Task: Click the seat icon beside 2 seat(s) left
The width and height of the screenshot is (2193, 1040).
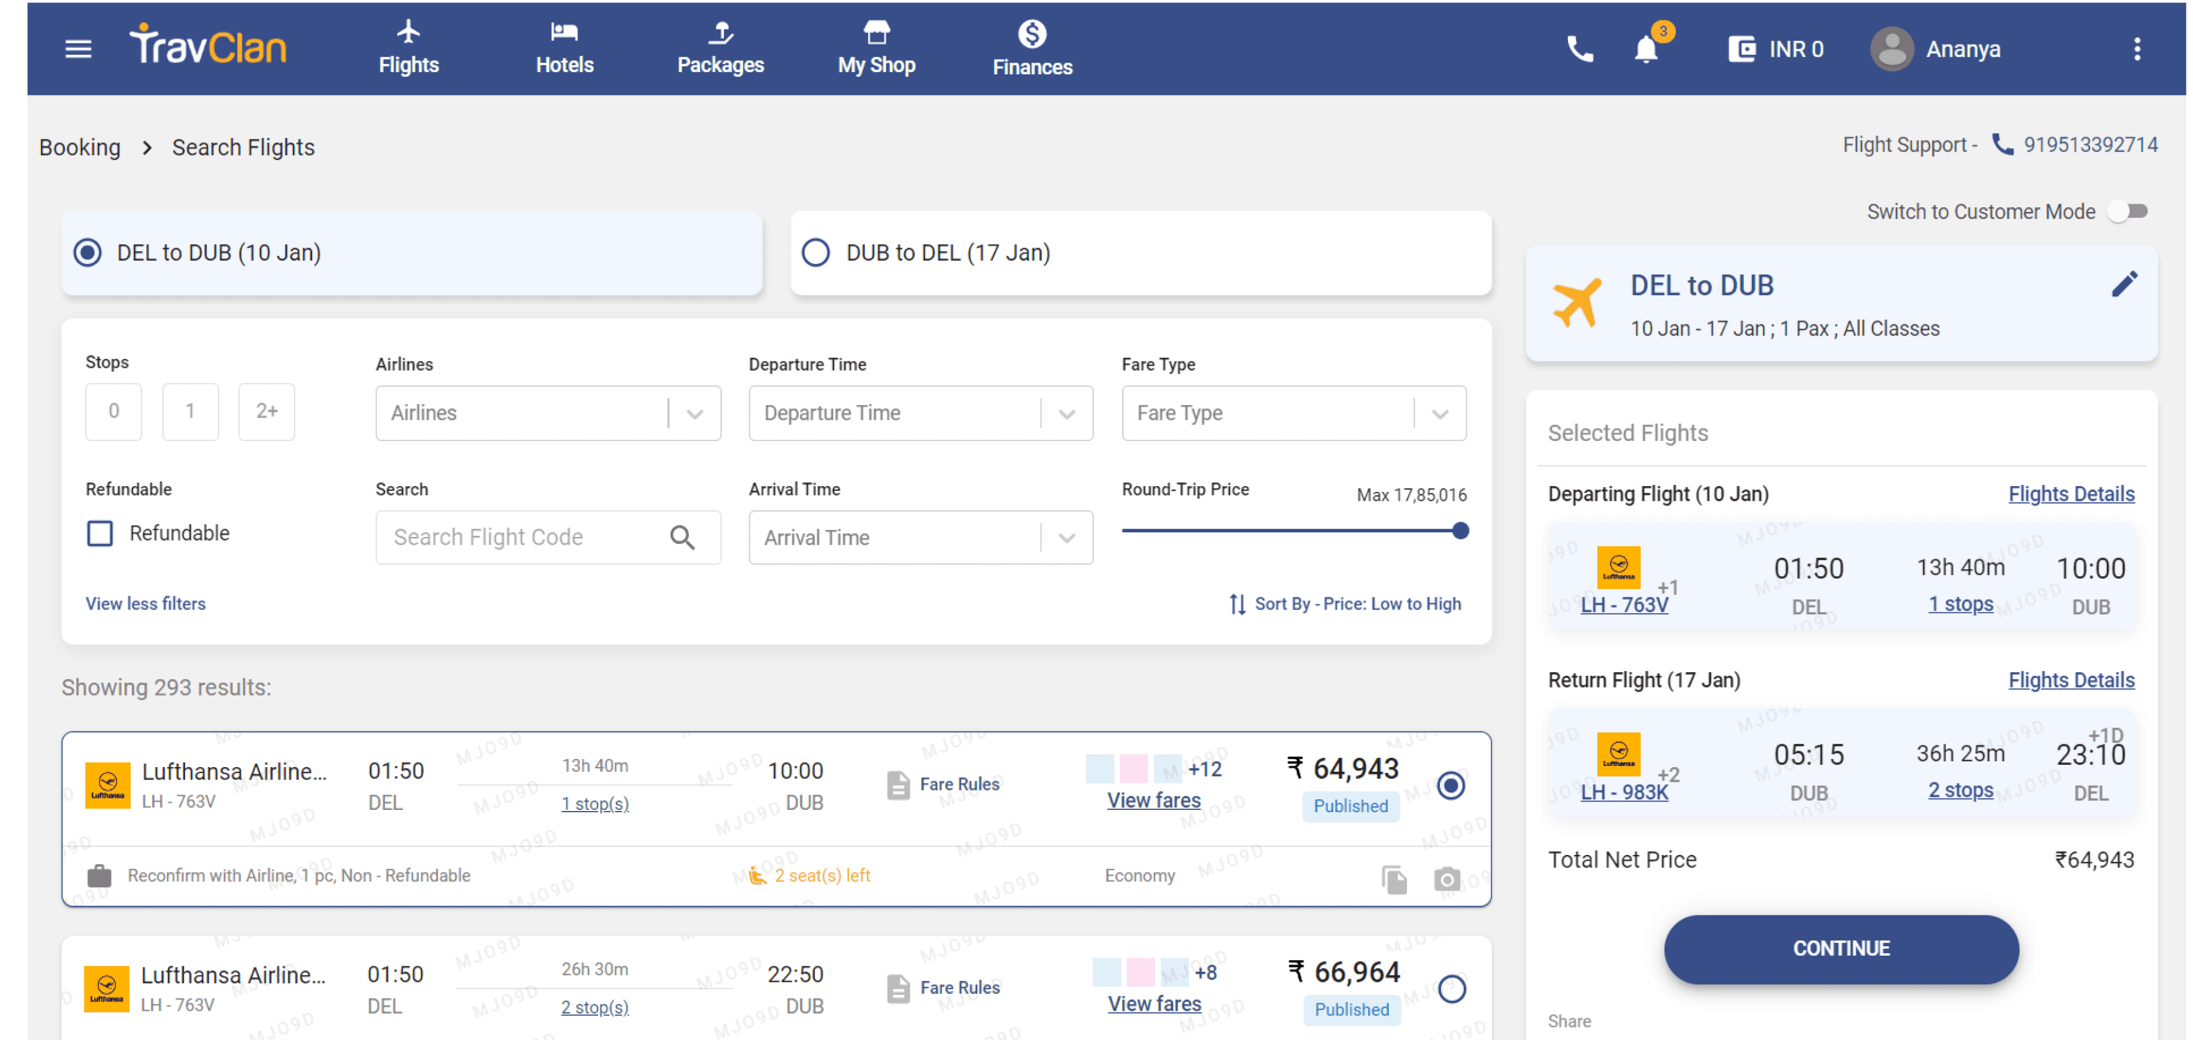Action: tap(757, 875)
